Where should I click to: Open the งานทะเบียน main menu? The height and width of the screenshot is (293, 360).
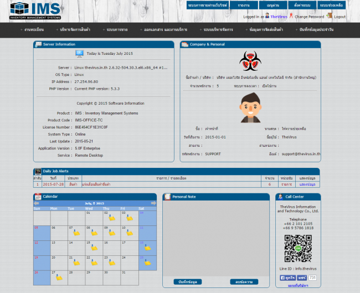coord(34,29)
